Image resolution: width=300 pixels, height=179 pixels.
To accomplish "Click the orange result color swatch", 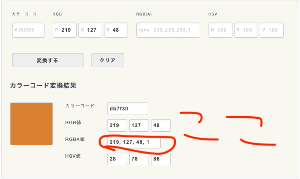I will 31,124.
